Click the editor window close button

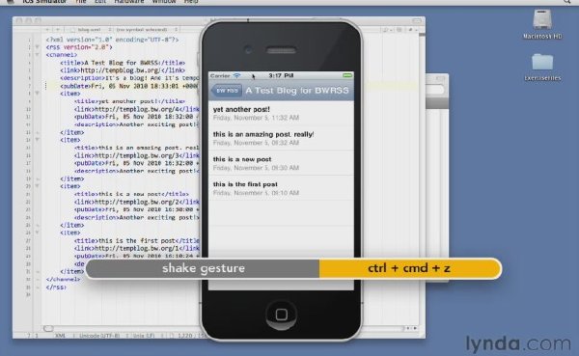click(19, 20)
